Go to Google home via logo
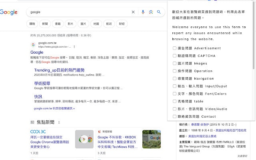256x160 pixels. [9, 12]
